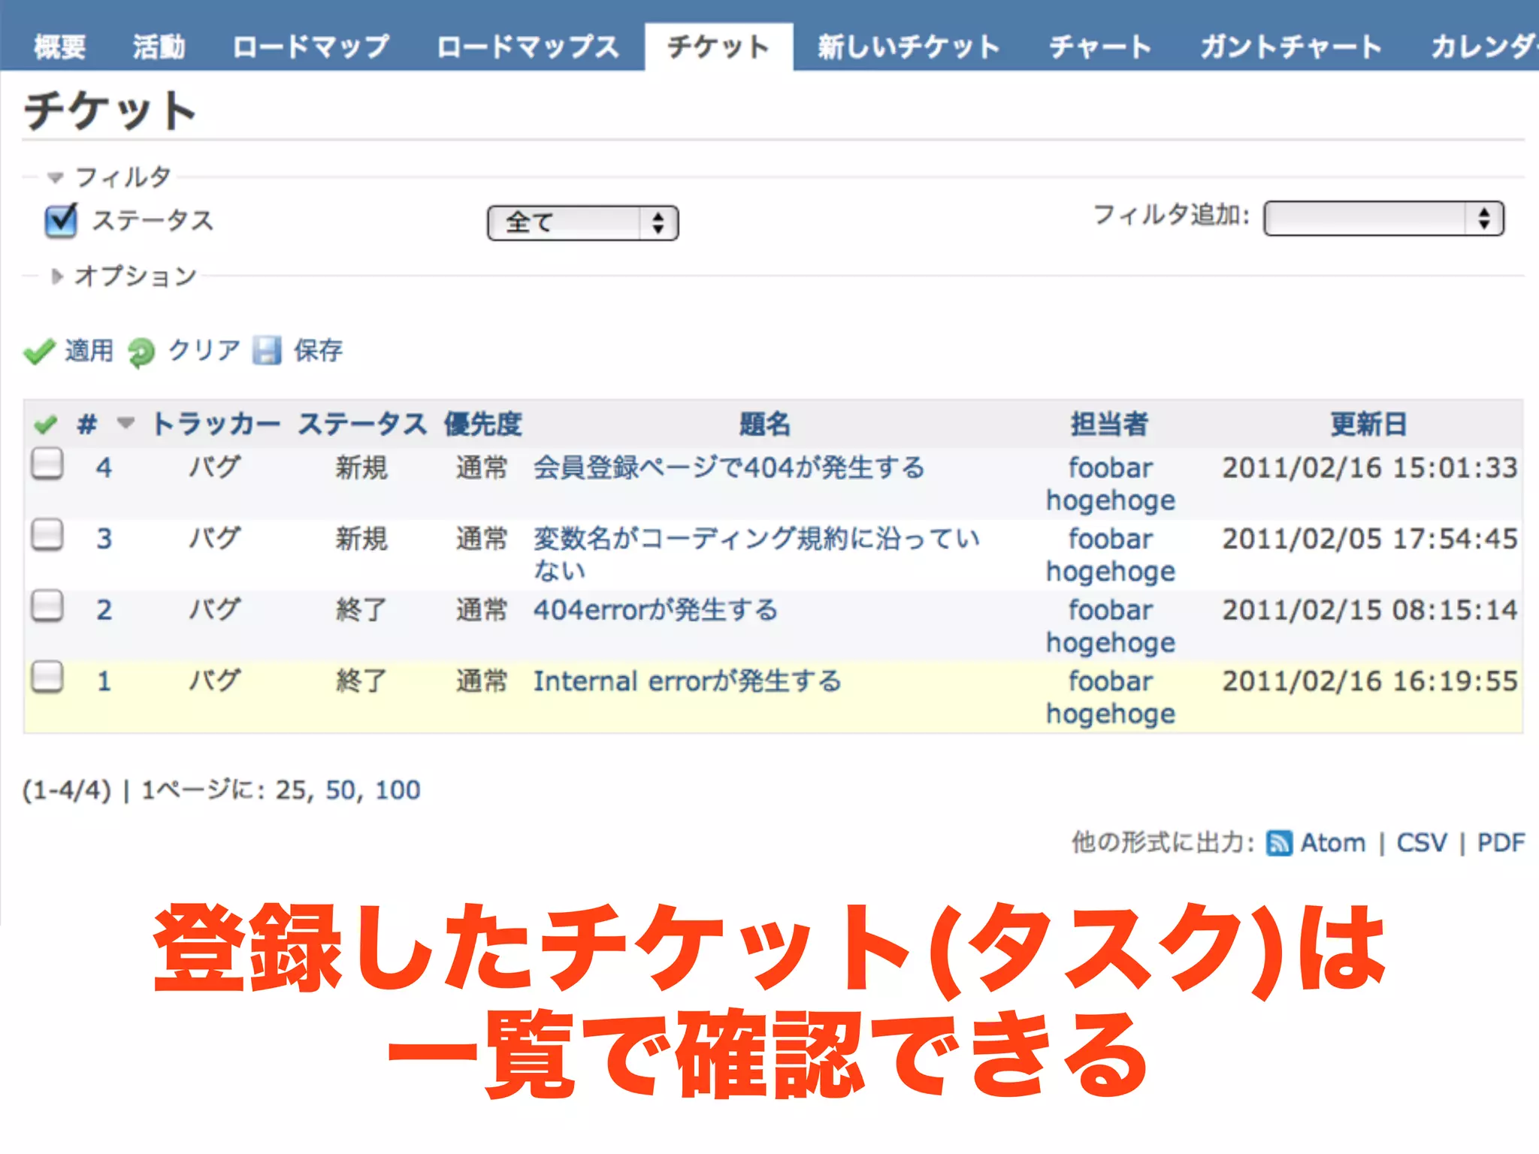Open 会員登録ページで404が発生する ticket
Screen dimensions: 1539x1154
[x=729, y=468]
